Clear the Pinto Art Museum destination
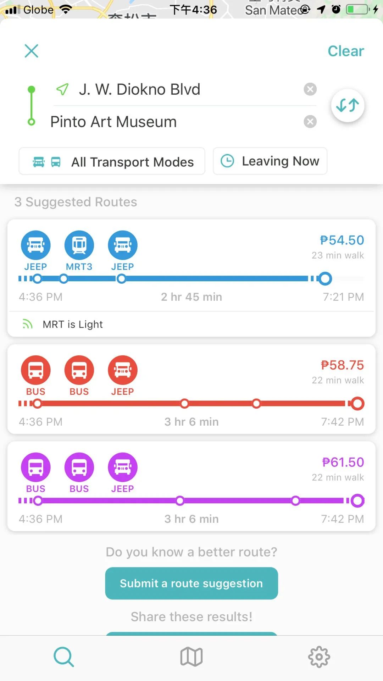Image resolution: width=383 pixels, height=681 pixels. coord(310,122)
